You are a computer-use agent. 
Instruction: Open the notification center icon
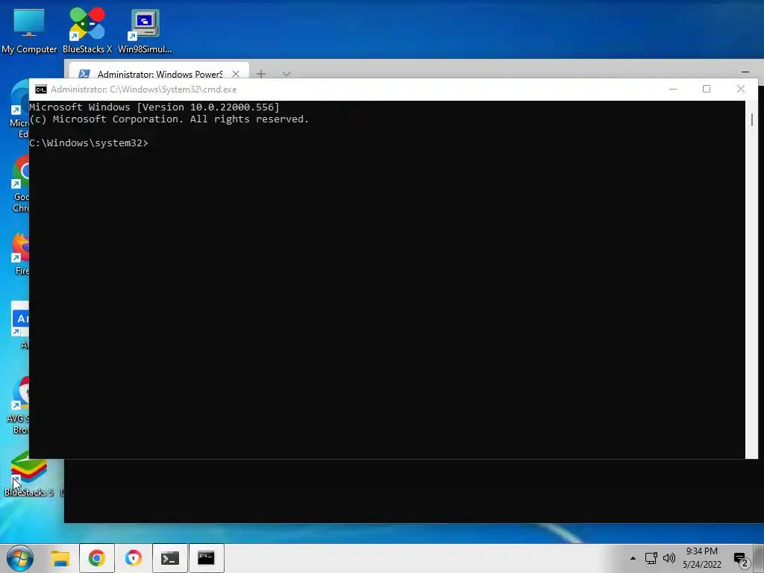(x=741, y=560)
